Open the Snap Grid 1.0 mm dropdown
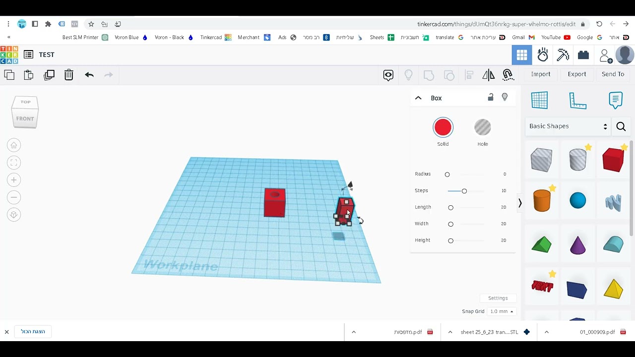 [502, 311]
